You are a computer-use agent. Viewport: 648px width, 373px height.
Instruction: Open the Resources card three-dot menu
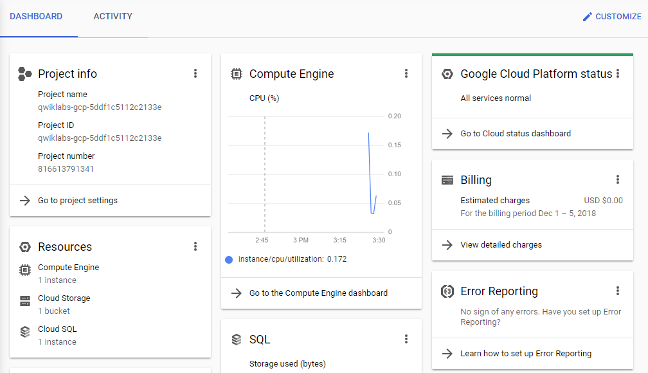pos(195,247)
